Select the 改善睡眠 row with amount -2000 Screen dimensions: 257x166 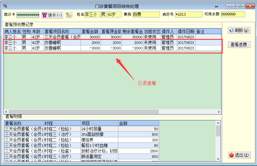(x=112, y=48)
